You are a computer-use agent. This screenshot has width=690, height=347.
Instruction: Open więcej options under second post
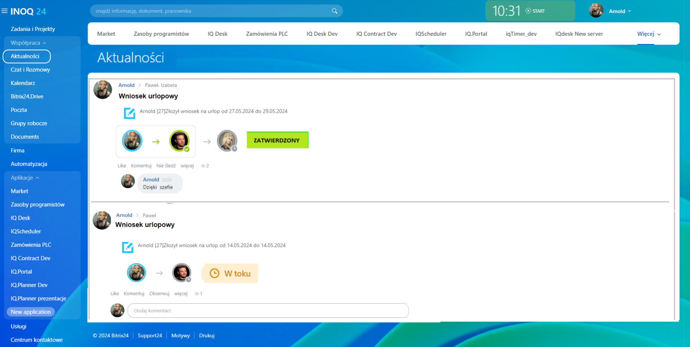181,294
